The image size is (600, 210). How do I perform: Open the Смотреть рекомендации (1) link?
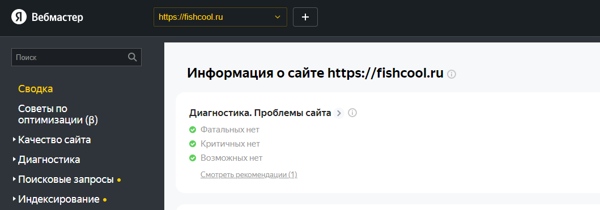[249, 175]
